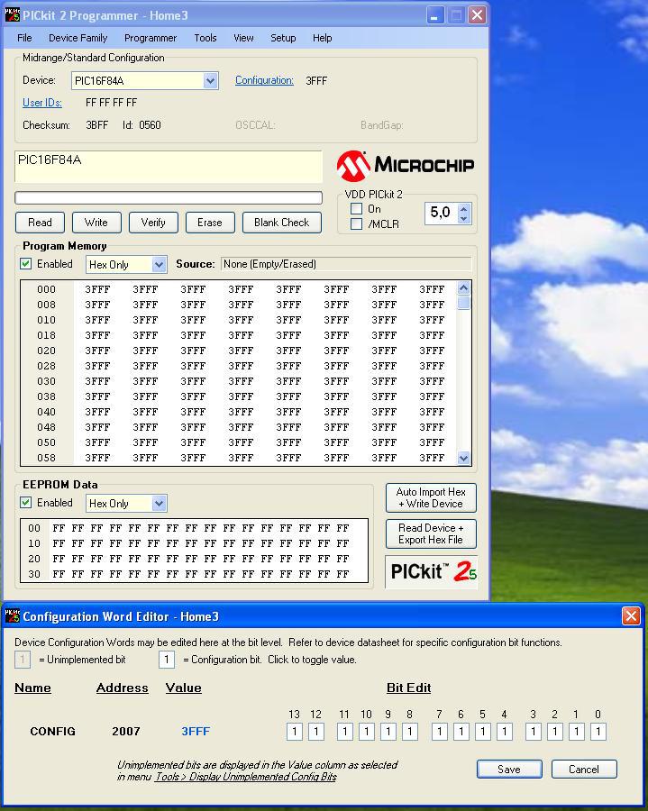Increase VDD voltage with up arrow

[x=463, y=208]
